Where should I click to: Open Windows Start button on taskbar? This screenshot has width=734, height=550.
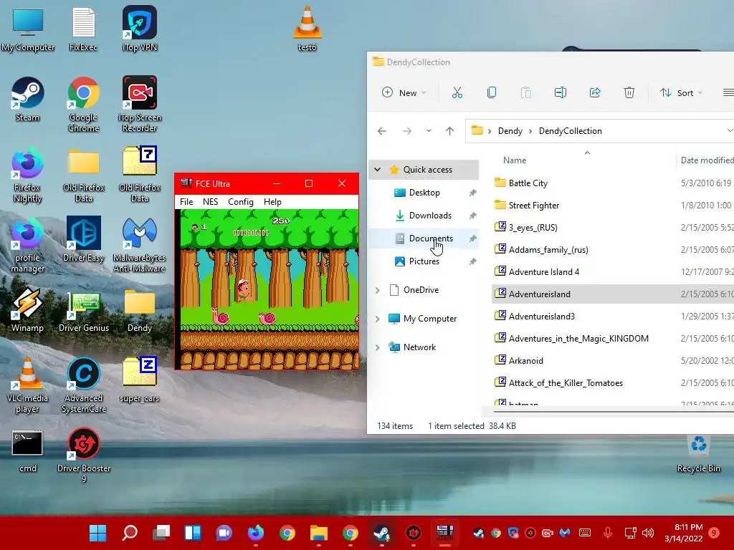97,533
